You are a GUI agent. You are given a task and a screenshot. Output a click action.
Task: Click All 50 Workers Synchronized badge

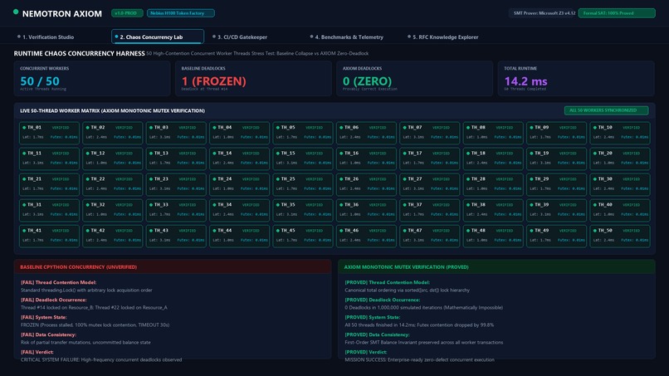(606, 110)
